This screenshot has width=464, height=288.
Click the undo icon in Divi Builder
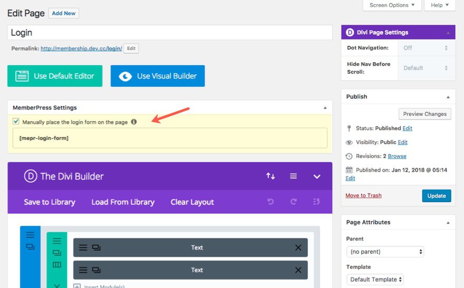270,202
